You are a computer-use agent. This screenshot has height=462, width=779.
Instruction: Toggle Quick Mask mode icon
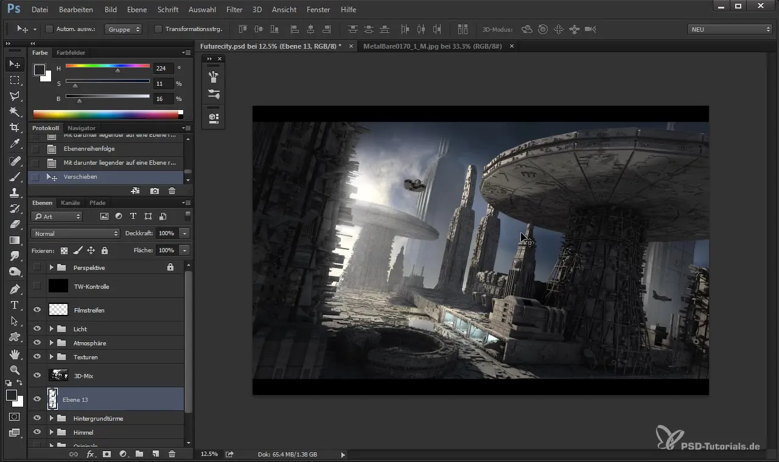[x=15, y=417]
